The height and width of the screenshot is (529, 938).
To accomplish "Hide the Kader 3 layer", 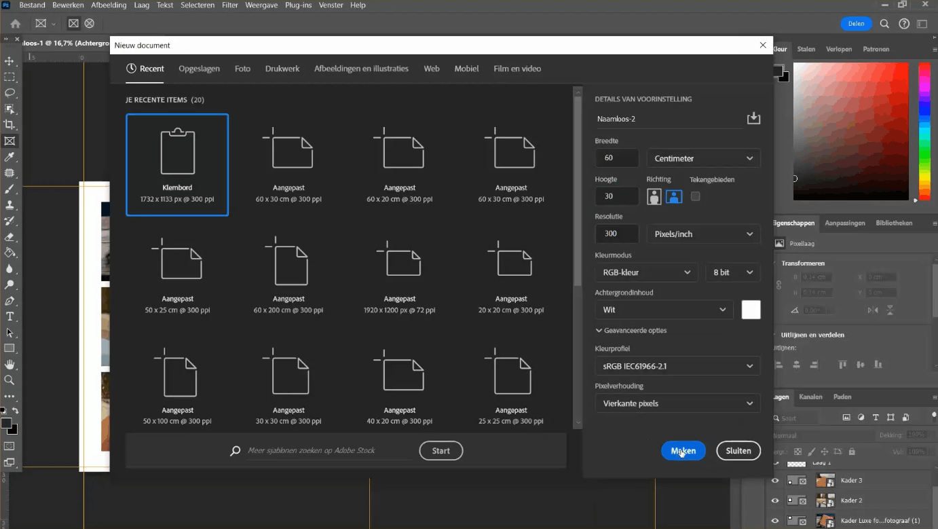I will coord(775,481).
